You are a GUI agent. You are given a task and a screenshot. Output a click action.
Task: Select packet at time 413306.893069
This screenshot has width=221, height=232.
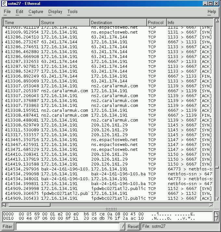pyautogui.click(x=108, y=81)
